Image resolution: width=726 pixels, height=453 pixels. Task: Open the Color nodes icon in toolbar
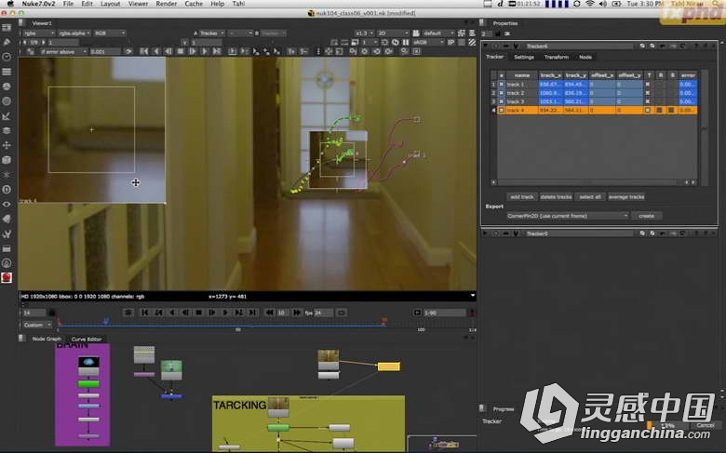tap(7, 87)
